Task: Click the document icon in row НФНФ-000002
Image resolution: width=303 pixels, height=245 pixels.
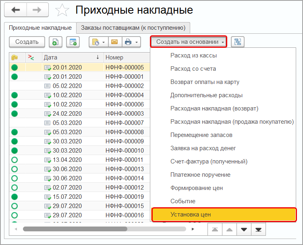Action: point(48,86)
